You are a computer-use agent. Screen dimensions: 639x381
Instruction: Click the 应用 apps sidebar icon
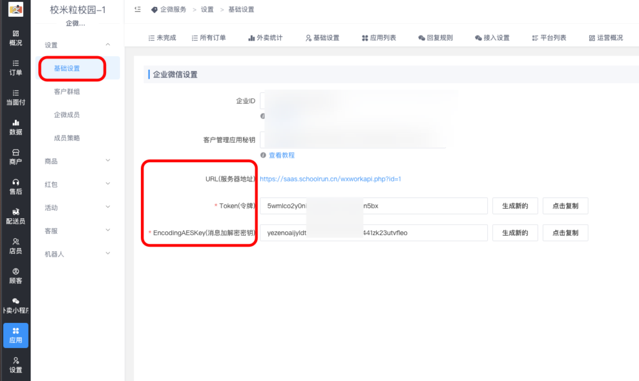[x=16, y=335]
